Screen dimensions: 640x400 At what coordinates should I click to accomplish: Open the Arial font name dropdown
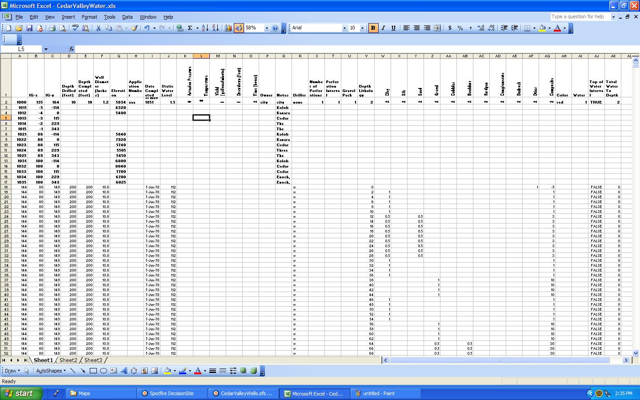pyautogui.click(x=344, y=28)
